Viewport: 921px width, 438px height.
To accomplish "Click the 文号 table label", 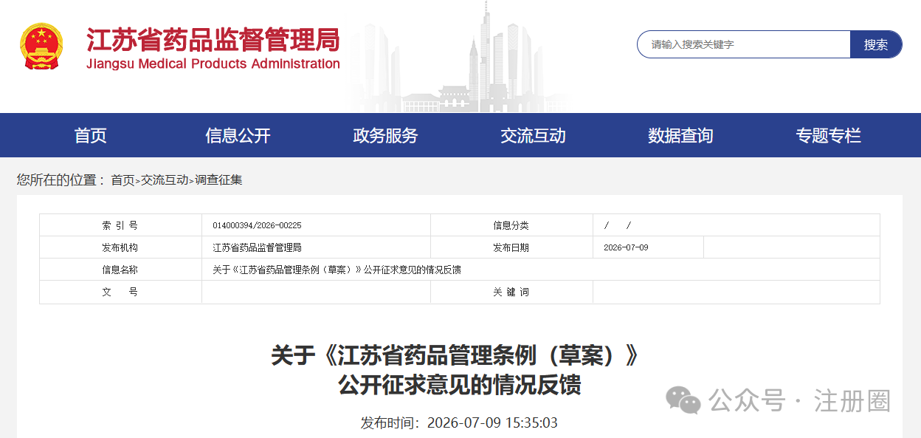I will (x=120, y=292).
